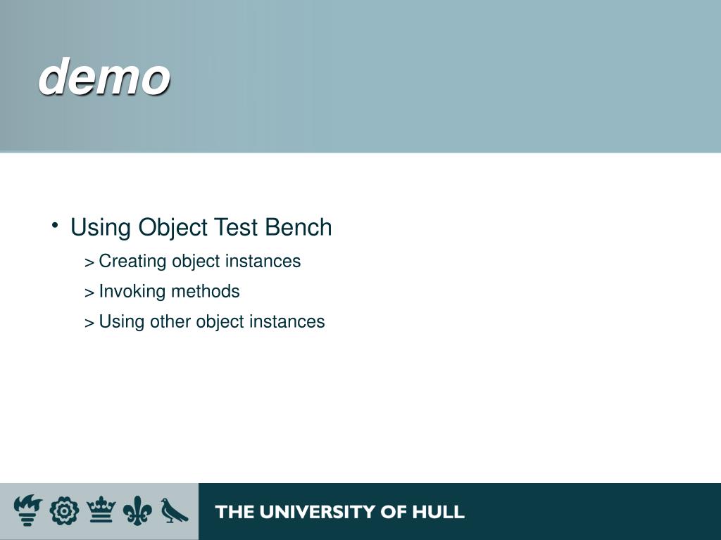This screenshot has height=540, width=721.
Task: Click the round bullet before Using Object Test Bench
Action: click(x=55, y=226)
